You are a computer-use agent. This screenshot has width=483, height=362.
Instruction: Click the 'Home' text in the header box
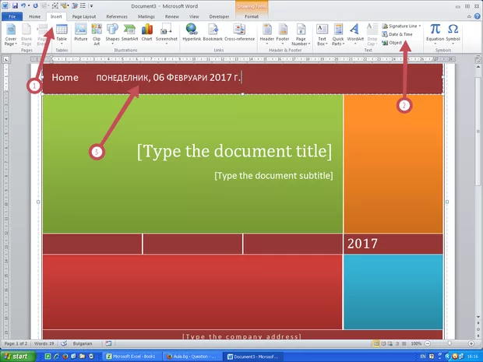pyautogui.click(x=65, y=78)
